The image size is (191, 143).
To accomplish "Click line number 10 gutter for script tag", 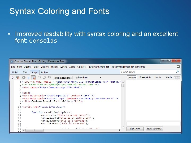I will 19,107.
